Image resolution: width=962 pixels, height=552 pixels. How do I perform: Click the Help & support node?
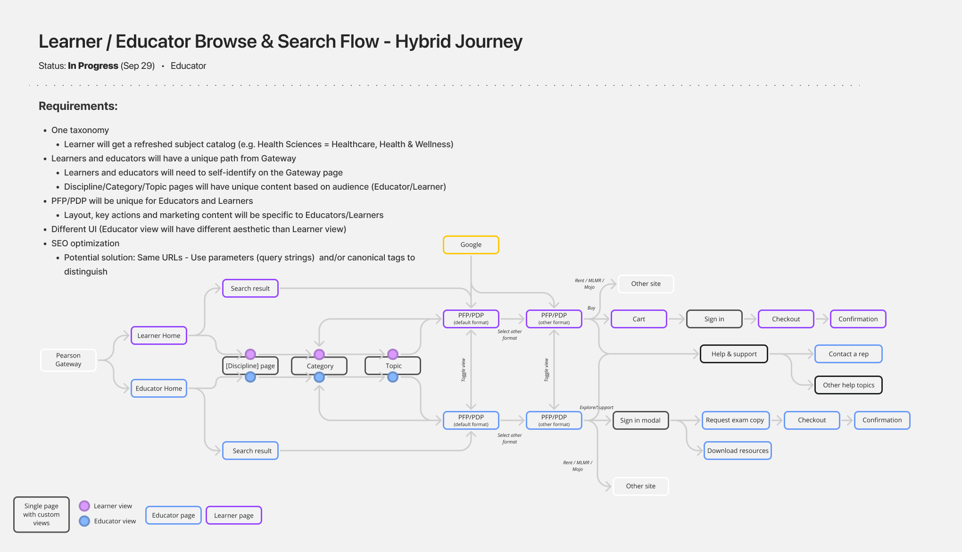tap(734, 354)
